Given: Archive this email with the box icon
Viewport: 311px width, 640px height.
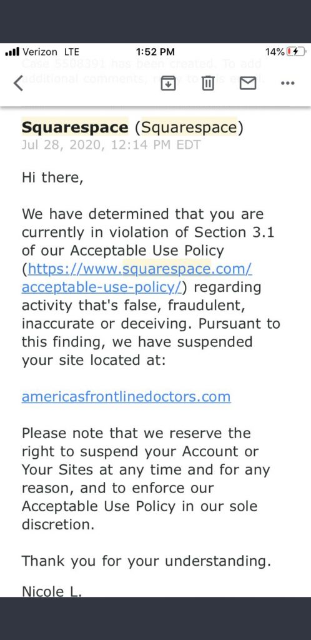Looking at the screenshot, I should (x=168, y=83).
